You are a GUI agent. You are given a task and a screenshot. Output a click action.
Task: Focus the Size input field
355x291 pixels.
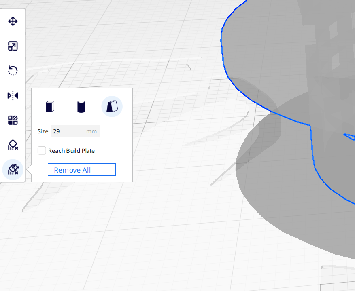click(76, 131)
